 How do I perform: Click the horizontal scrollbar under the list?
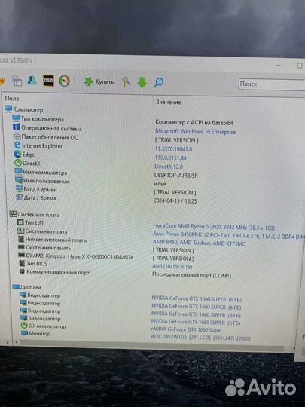tap(153, 346)
